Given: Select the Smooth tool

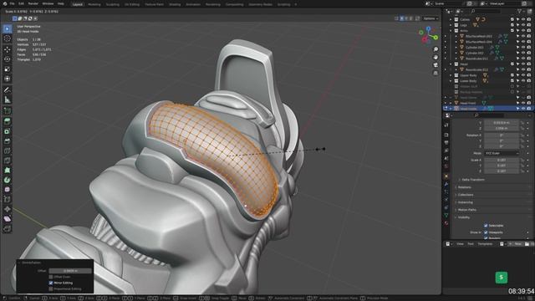Looking at the screenshot, I should click(8, 190).
